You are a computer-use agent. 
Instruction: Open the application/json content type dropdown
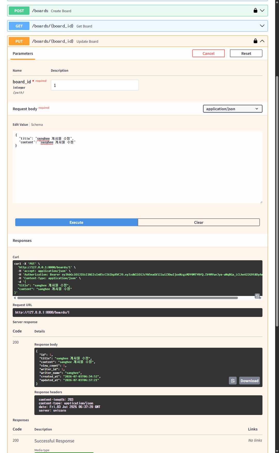tap(233, 109)
